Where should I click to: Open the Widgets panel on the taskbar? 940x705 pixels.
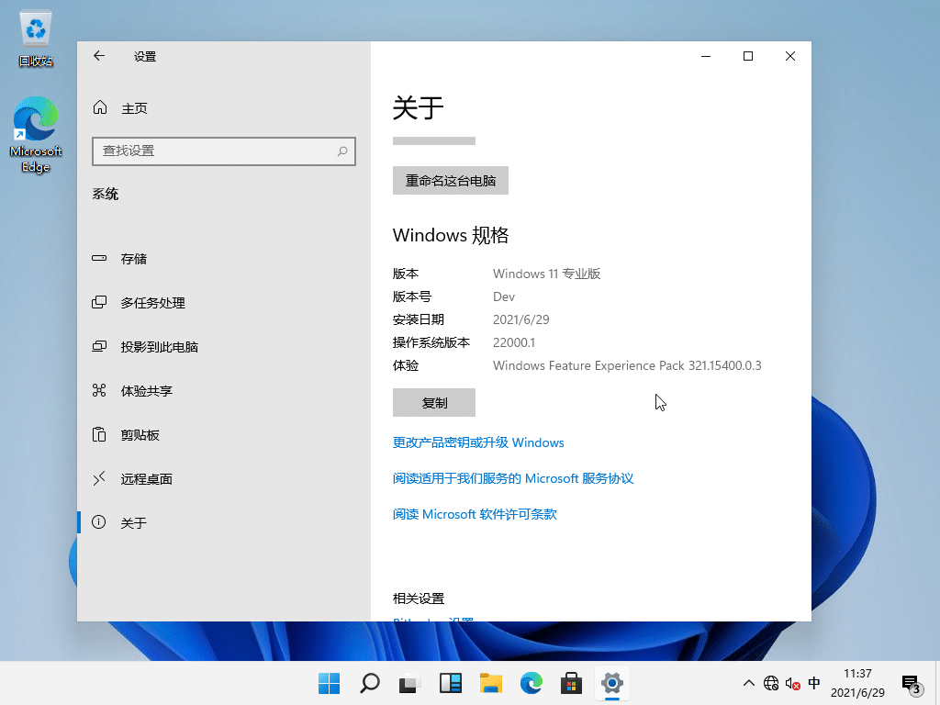pos(450,683)
